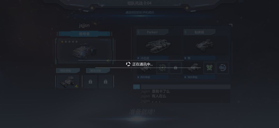Select the mercenary buggy thumbnail on the left
279x128 pixels.
68,82
